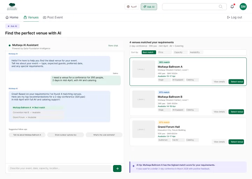Open the Post Event tab
Screen dimensions: 252x179
pos(53,17)
